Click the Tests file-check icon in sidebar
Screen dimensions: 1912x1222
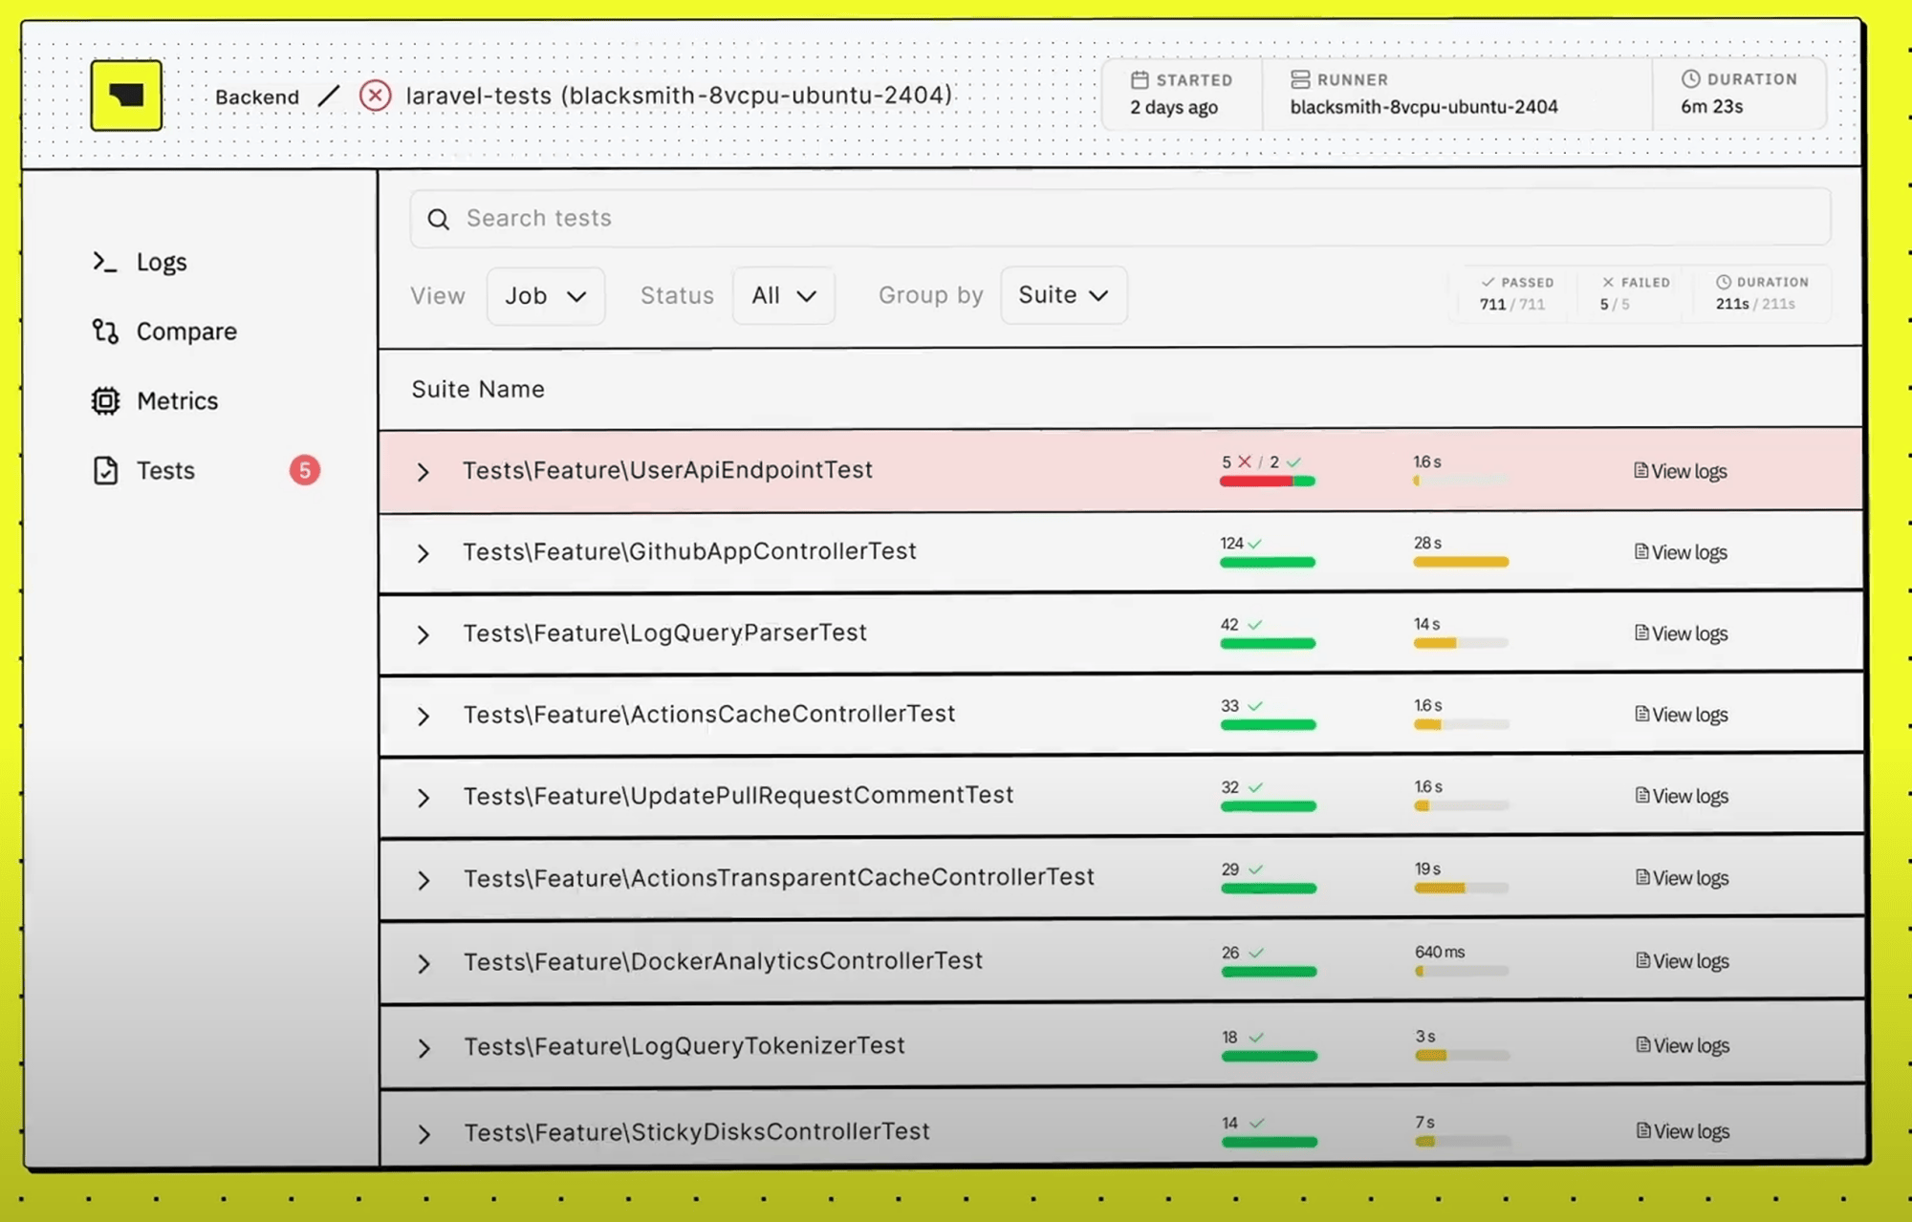pos(105,470)
